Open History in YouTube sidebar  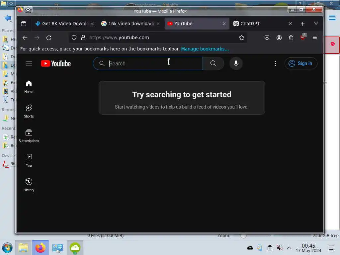point(29,185)
